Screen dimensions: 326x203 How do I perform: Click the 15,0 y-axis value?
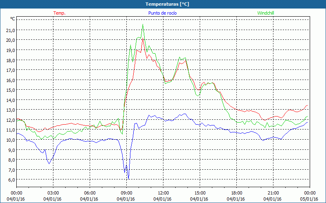pos(11,90)
